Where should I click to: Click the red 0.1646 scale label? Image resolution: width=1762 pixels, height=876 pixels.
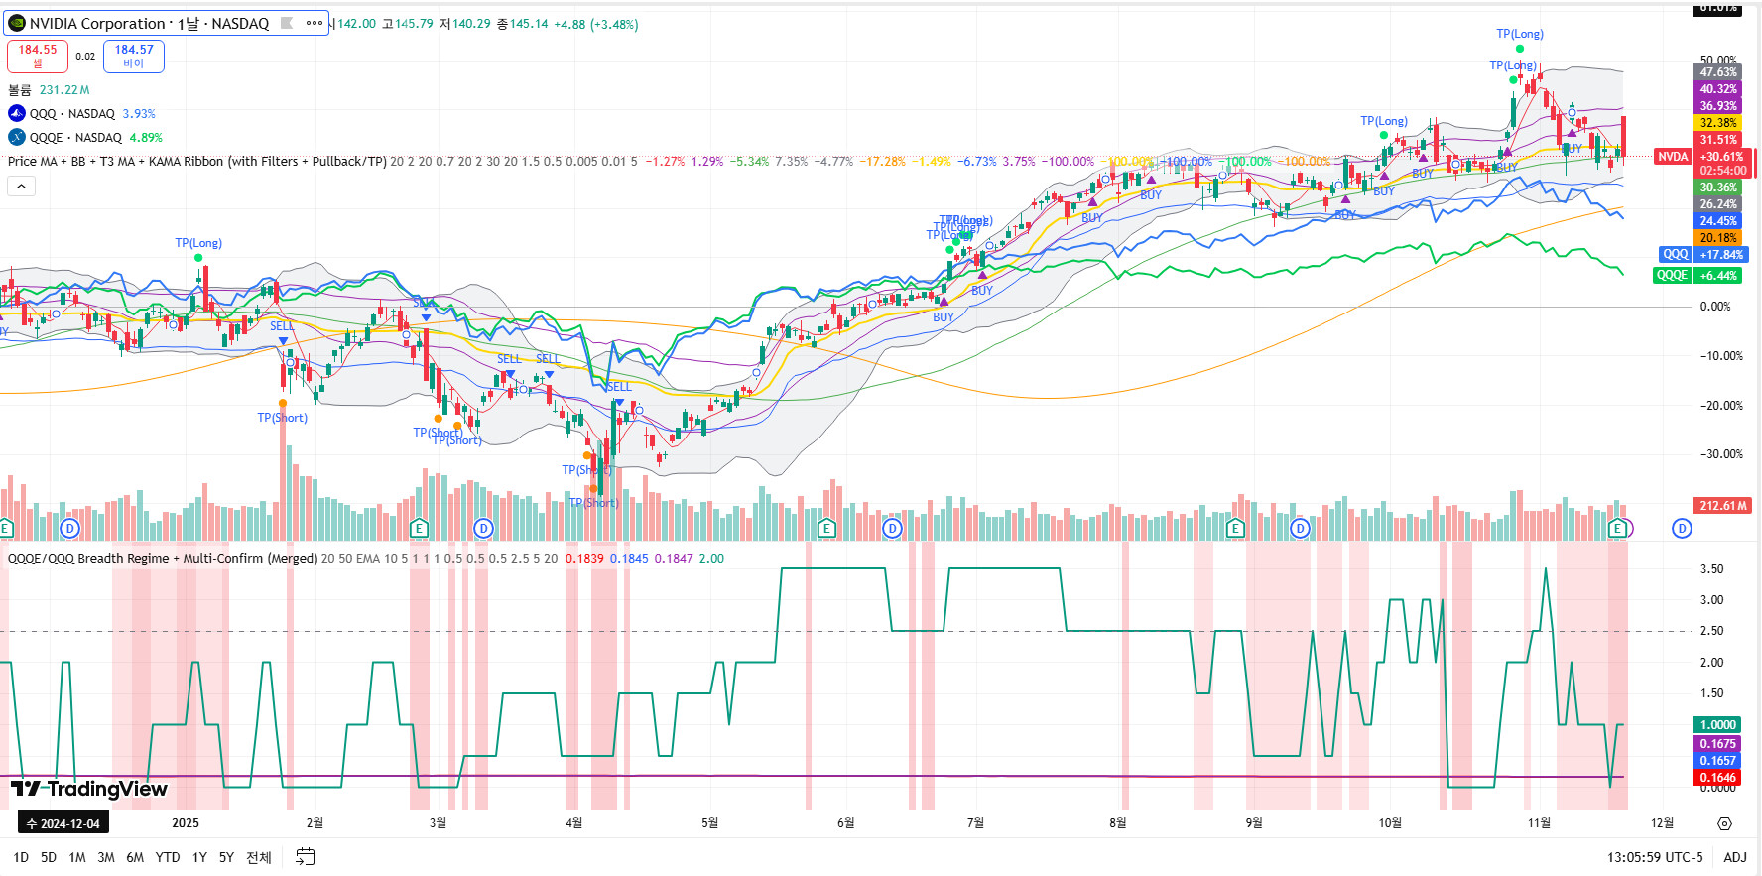point(1718,778)
